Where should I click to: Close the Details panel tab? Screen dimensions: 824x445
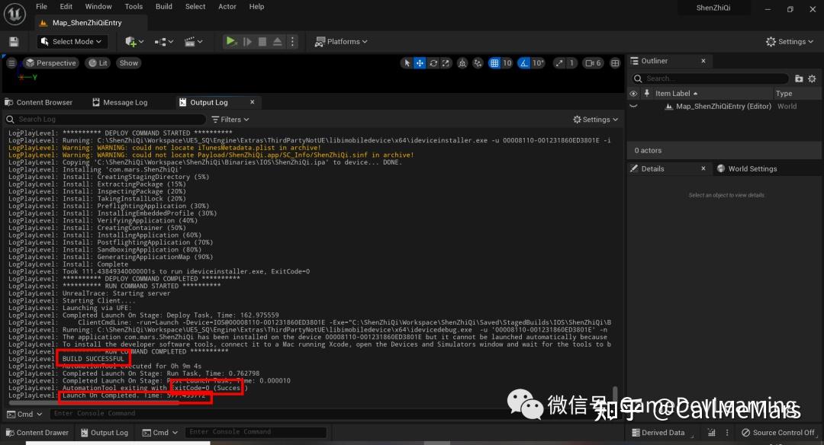[x=703, y=168]
